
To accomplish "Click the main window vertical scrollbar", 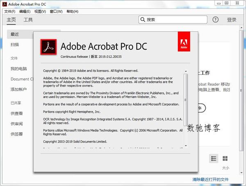I will [x=241, y=90].
